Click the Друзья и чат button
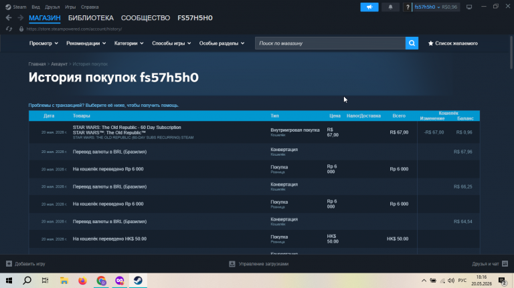This screenshot has height=288, width=514. pos(490,264)
